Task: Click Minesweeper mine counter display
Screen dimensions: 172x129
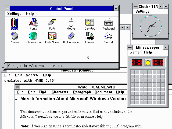Action: click(137, 63)
